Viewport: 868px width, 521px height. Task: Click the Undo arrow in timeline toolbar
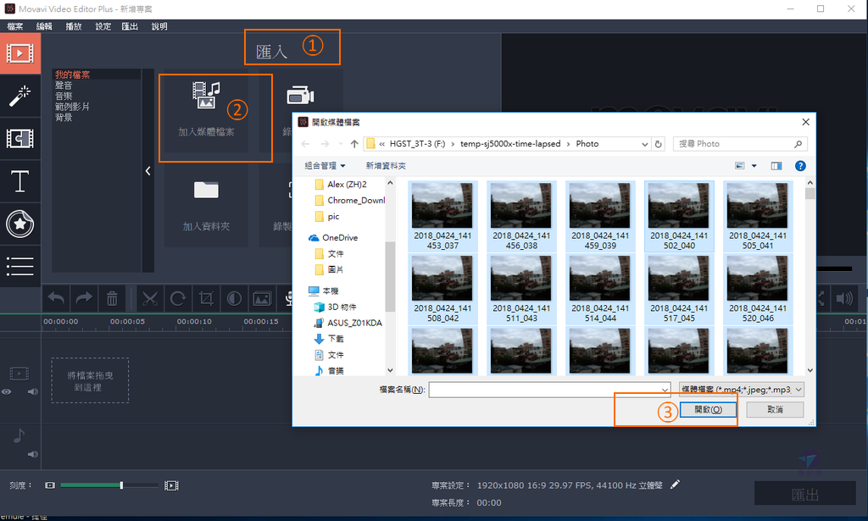(56, 299)
